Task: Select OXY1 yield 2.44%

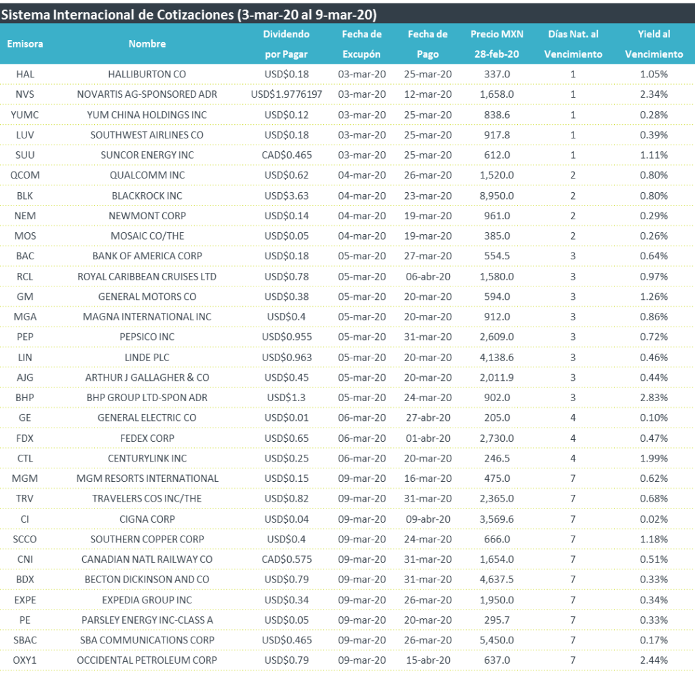Action: point(654,660)
